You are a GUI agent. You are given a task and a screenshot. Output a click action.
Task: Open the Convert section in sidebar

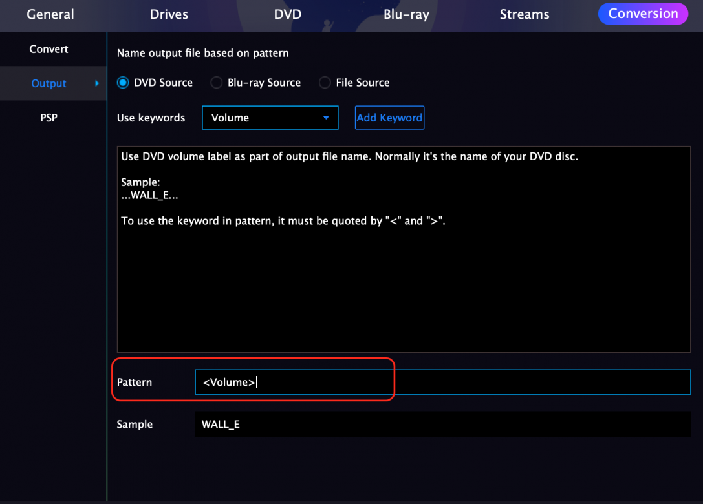[x=49, y=49]
